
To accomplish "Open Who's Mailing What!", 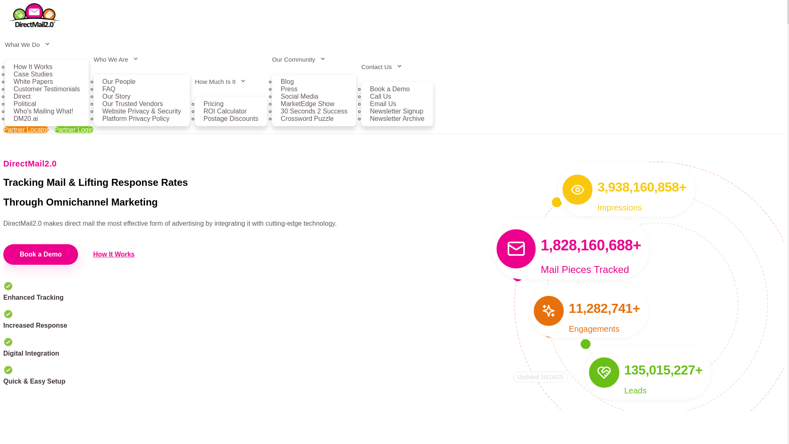I will click(x=43, y=111).
